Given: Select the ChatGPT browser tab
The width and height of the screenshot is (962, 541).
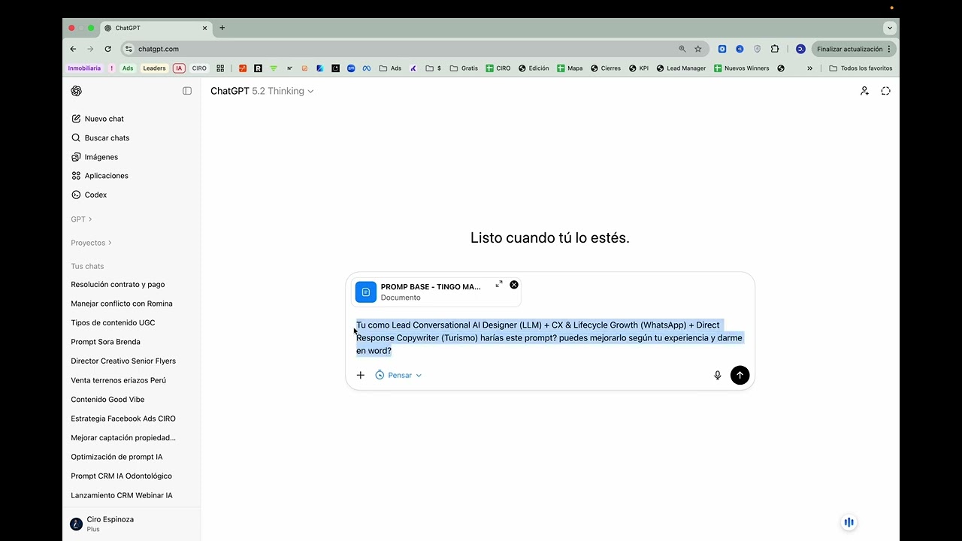Looking at the screenshot, I should coord(156,28).
